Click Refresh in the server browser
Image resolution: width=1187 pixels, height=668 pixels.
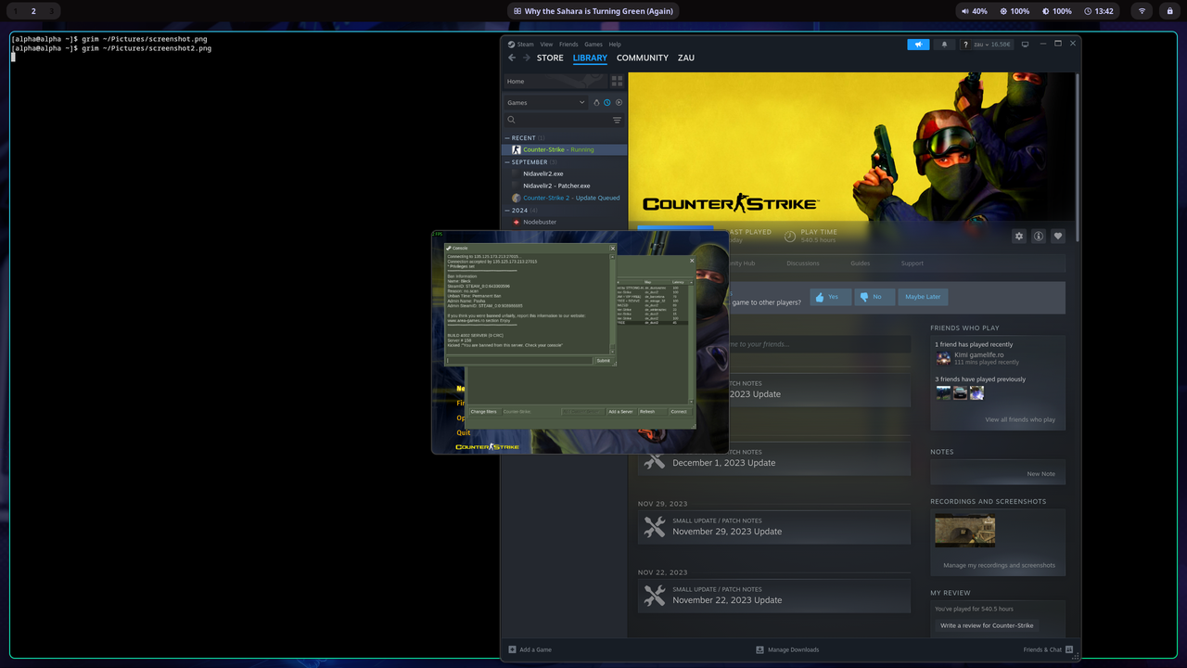(x=647, y=411)
